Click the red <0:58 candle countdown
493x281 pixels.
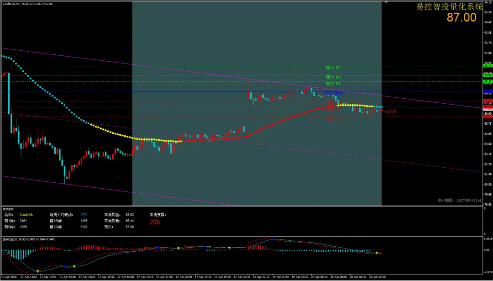point(390,111)
